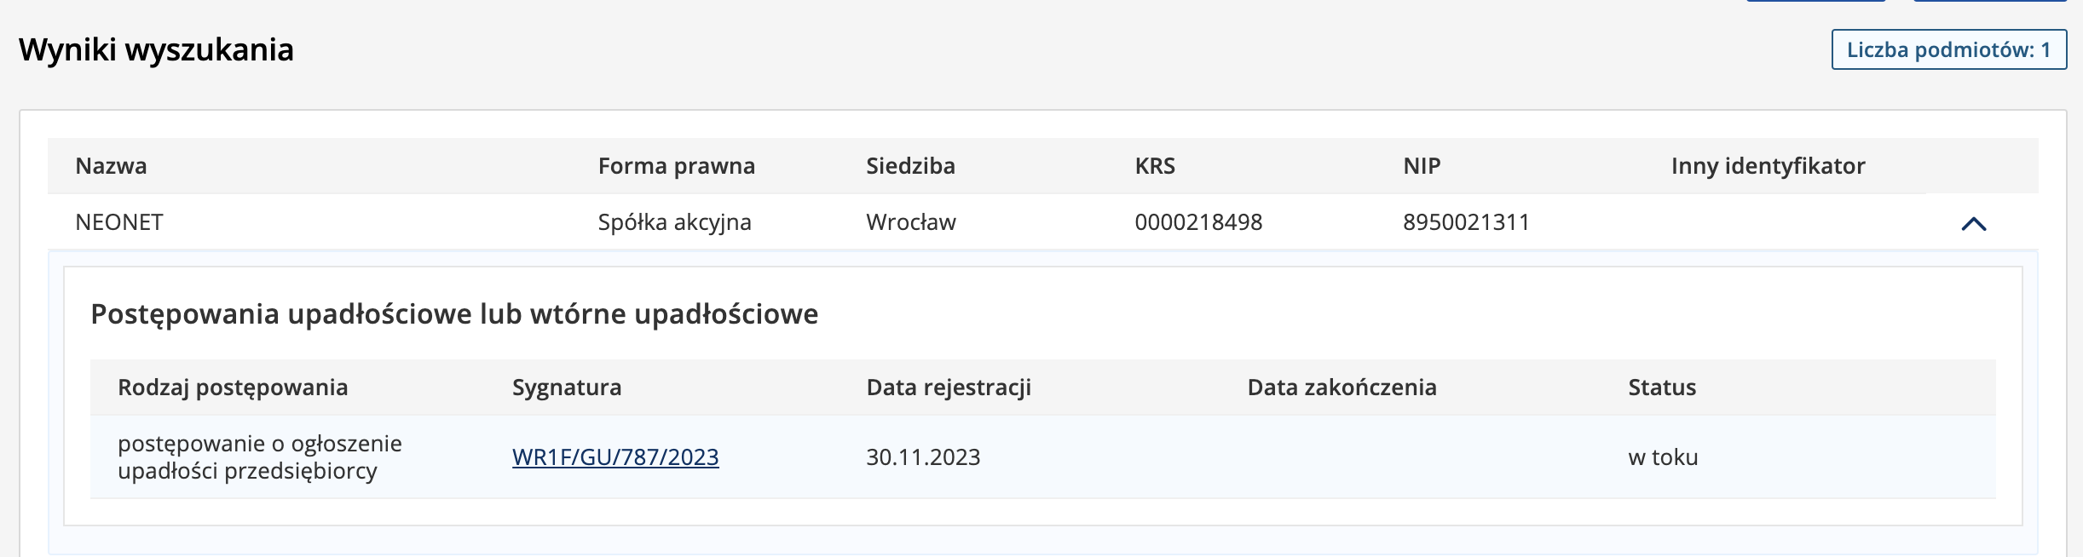The image size is (2083, 557).
Task: Click the Forma prawna column header
Action: (677, 165)
